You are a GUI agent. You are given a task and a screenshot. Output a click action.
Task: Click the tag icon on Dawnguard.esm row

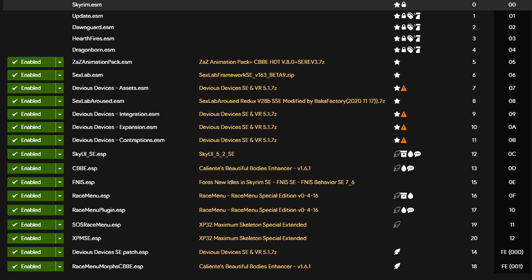[x=410, y=27]
